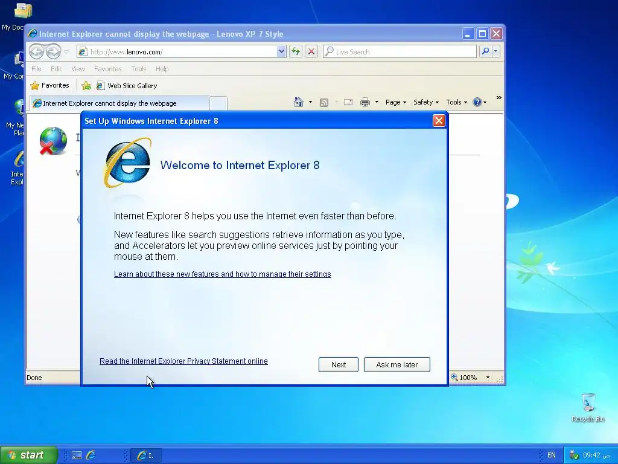This screenshot has height=464, width=618.
Task: Expand the Home button dropdown arrow
Action: (311, 102)
